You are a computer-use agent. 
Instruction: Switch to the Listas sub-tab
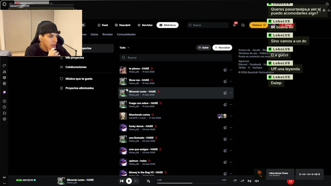94,34
